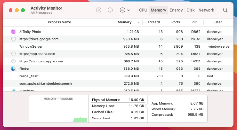Expand the dropdown arrow beside ellipsis icon
Image resolution: width=237 pixels, height=130 pixels.
click(129, 10)
